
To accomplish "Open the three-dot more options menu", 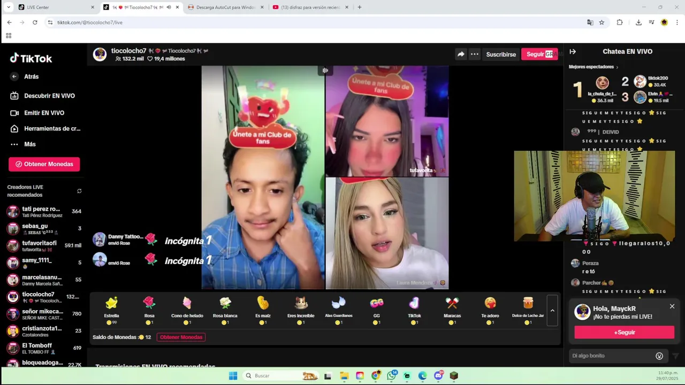I will [x=475, y=54].
